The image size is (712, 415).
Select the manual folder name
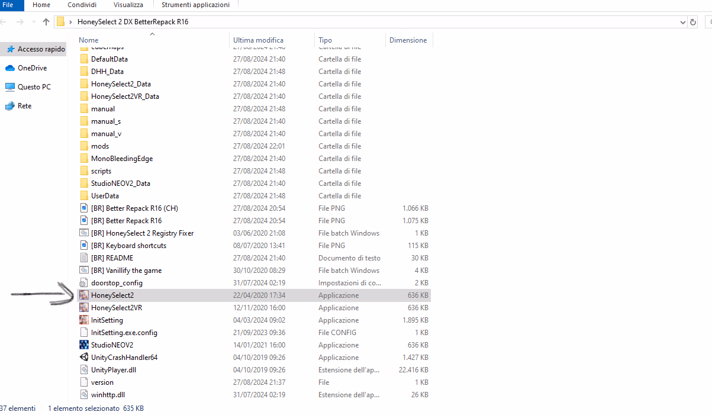(x=103, y=108)
